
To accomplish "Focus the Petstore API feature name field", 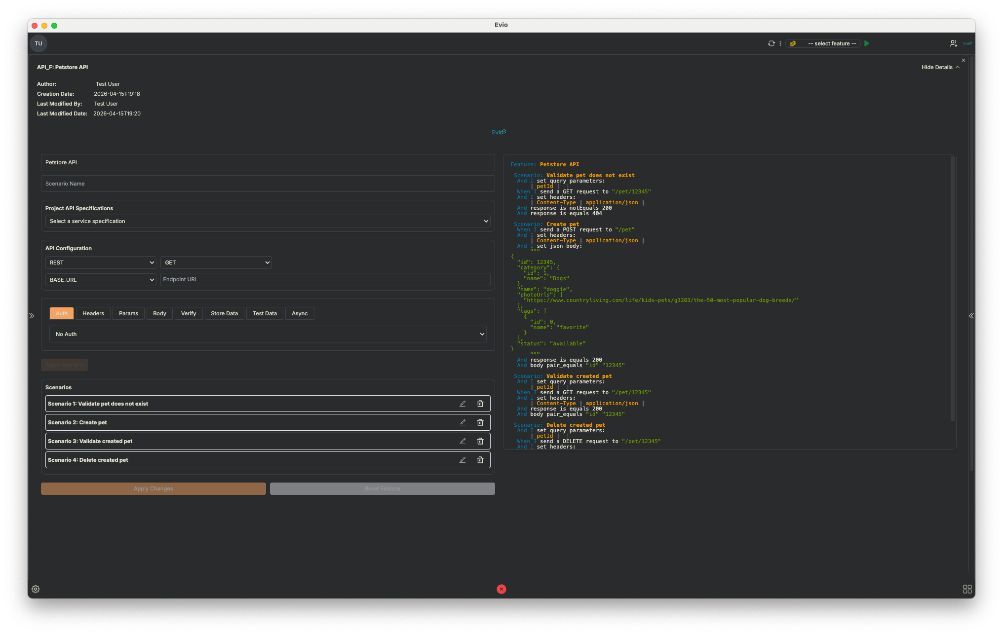I will tap(268, 162).
